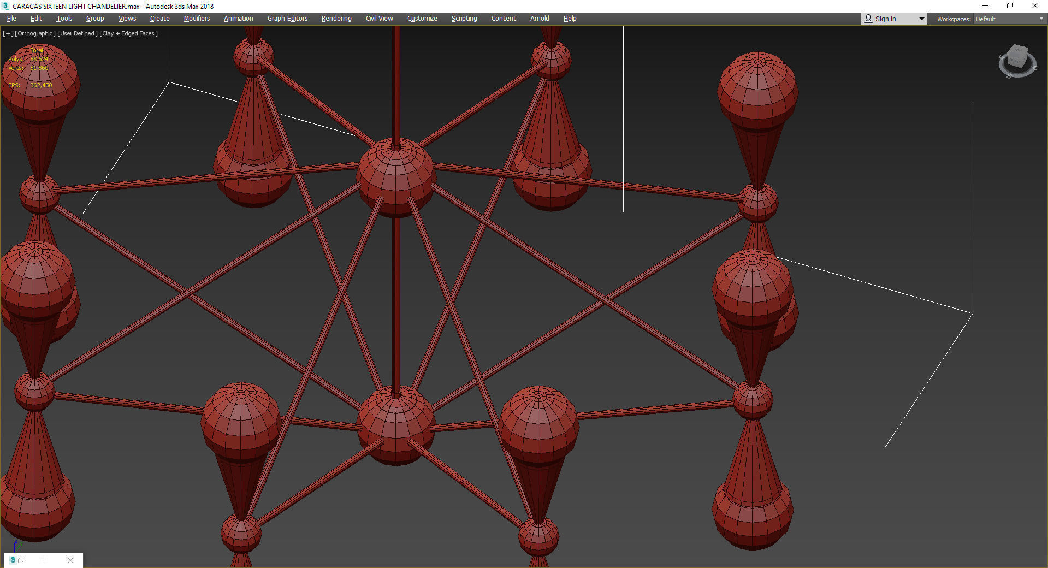
Task: Restore down the 3ds Max window
Action: pos(1010,6)
